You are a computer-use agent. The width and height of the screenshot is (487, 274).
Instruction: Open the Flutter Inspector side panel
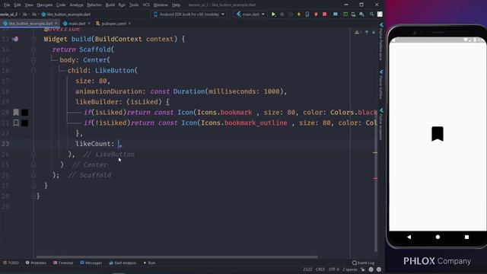[x=381, y=124]
